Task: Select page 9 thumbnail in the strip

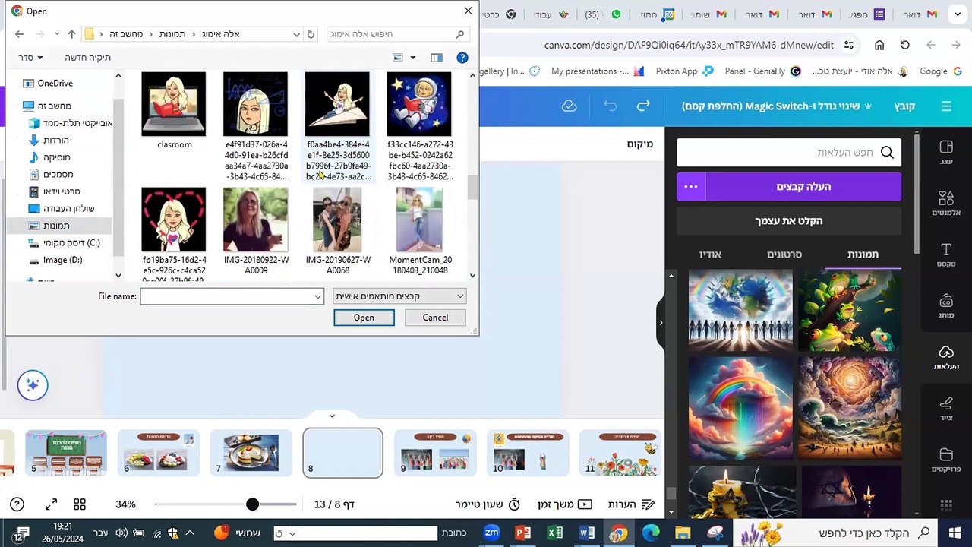Action: tap(435, 453)
